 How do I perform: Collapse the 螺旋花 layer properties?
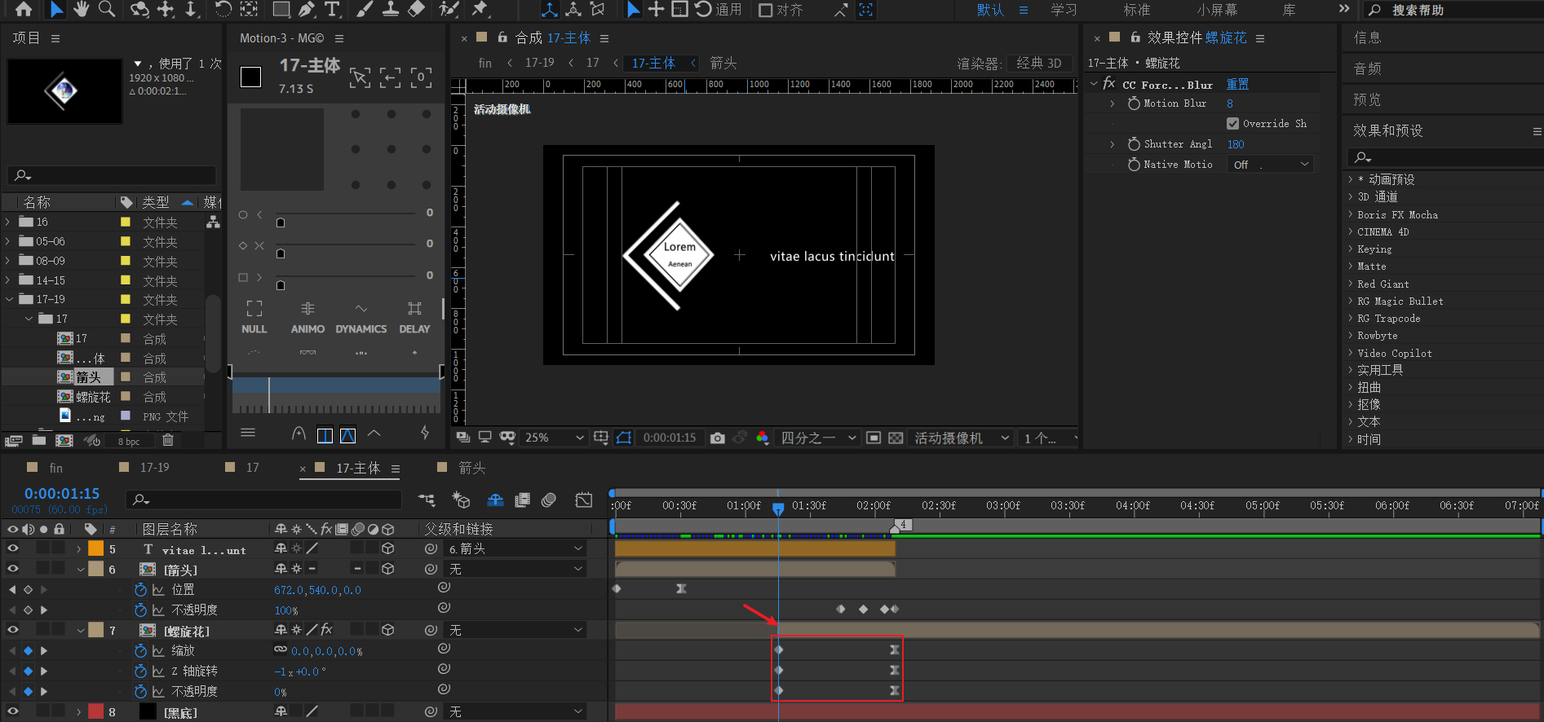tap(81, 630)
